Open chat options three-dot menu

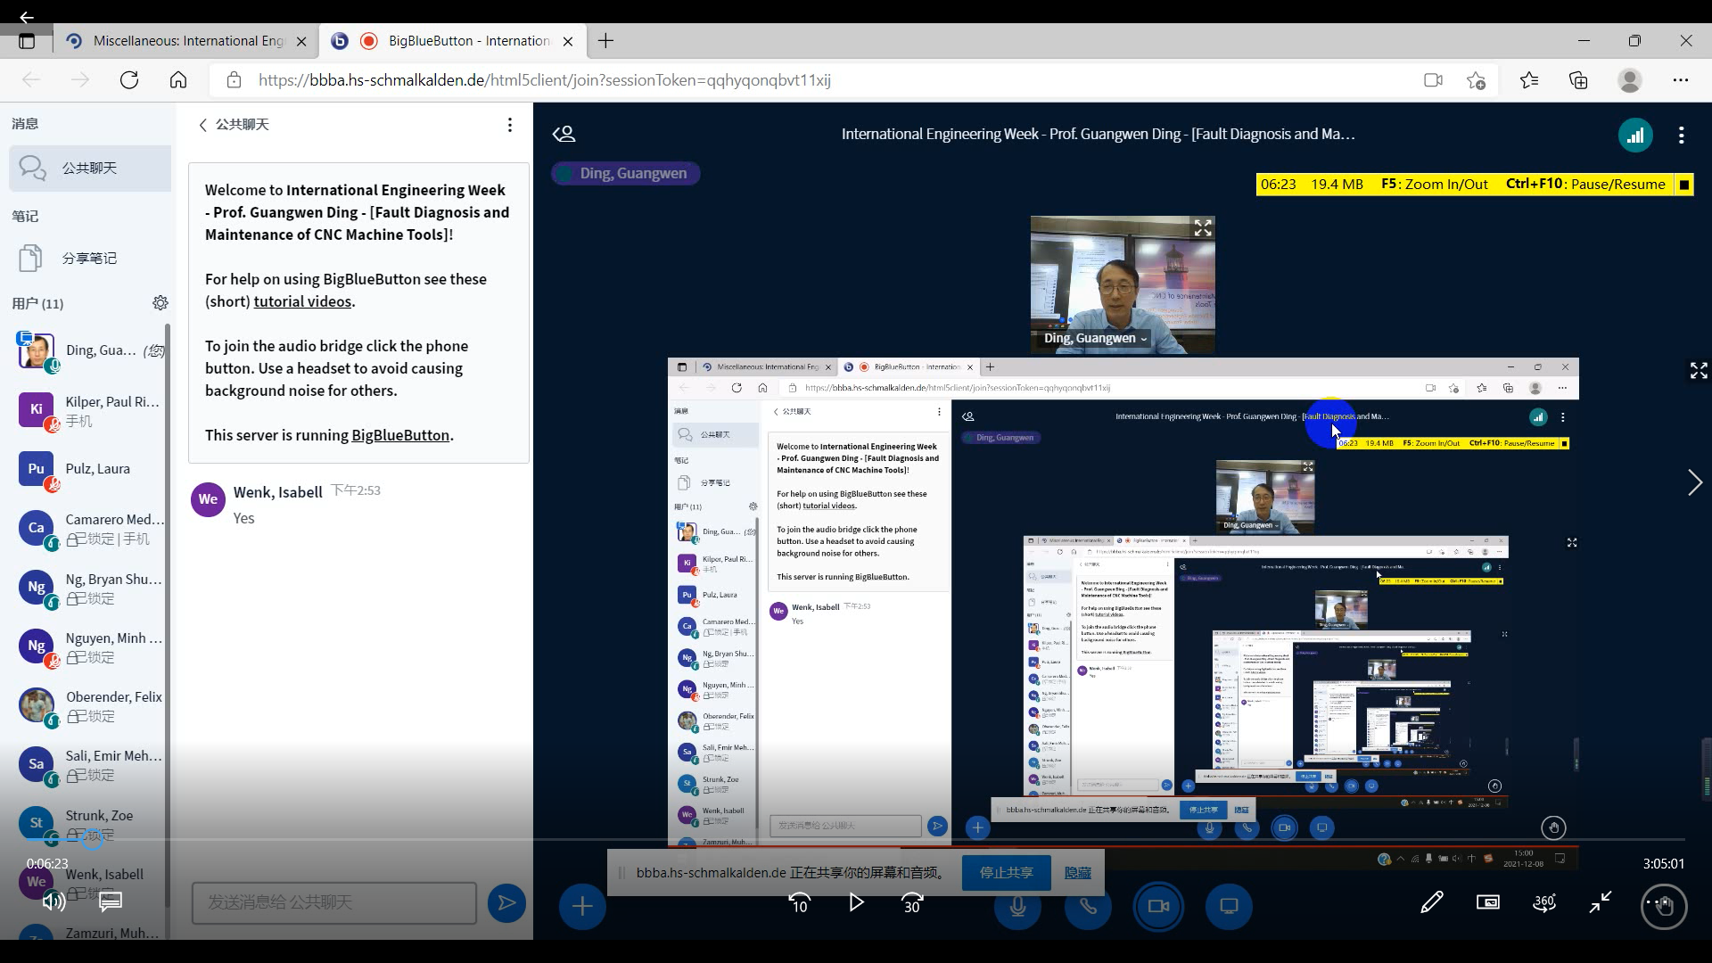coord(509,125)
